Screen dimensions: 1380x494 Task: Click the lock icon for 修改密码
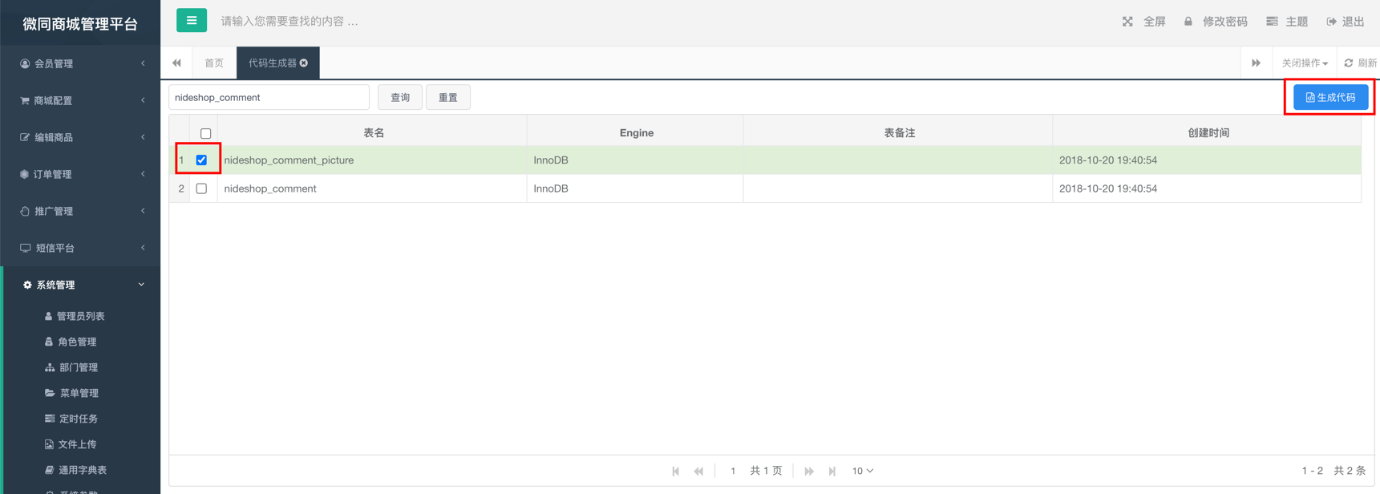pyautogui.click(x=1188, y=22)
